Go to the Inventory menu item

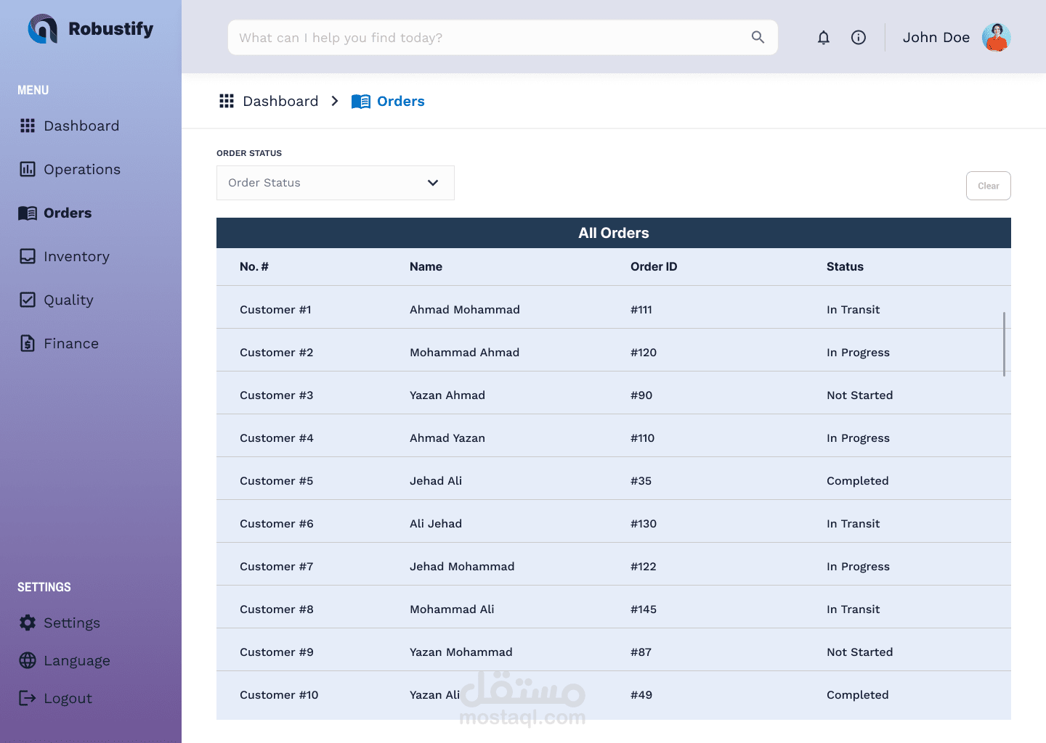click(76, 256)
